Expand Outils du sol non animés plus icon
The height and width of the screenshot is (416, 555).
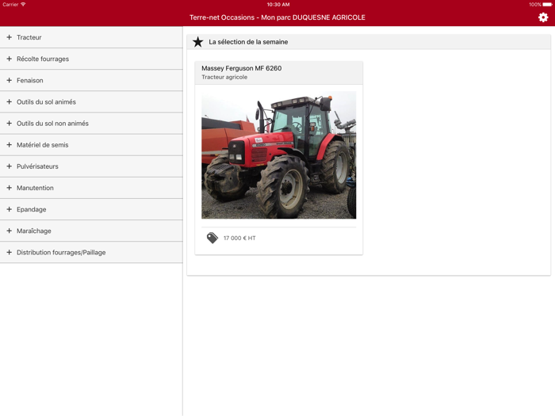[10, 123]
